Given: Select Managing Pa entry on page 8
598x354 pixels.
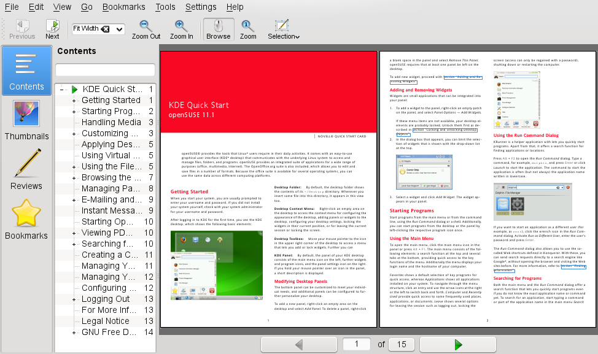Looking at the screenshot, I should 111,188.
